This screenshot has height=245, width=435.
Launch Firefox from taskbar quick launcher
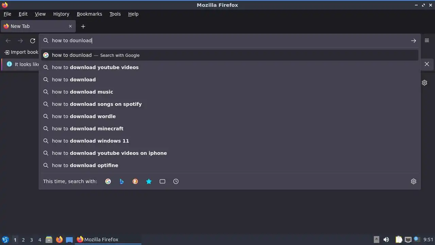point(59,240)
